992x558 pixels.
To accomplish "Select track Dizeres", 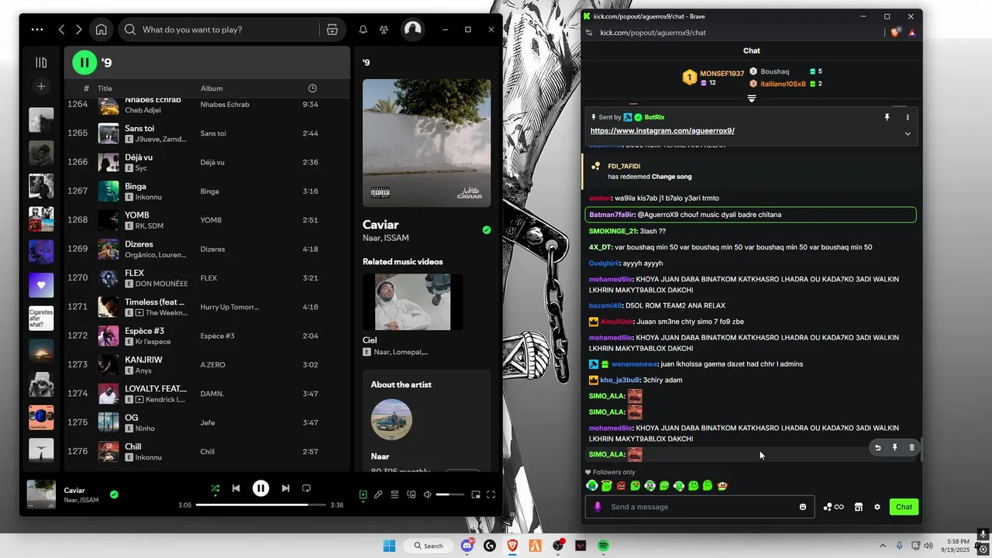I will 207,249.
